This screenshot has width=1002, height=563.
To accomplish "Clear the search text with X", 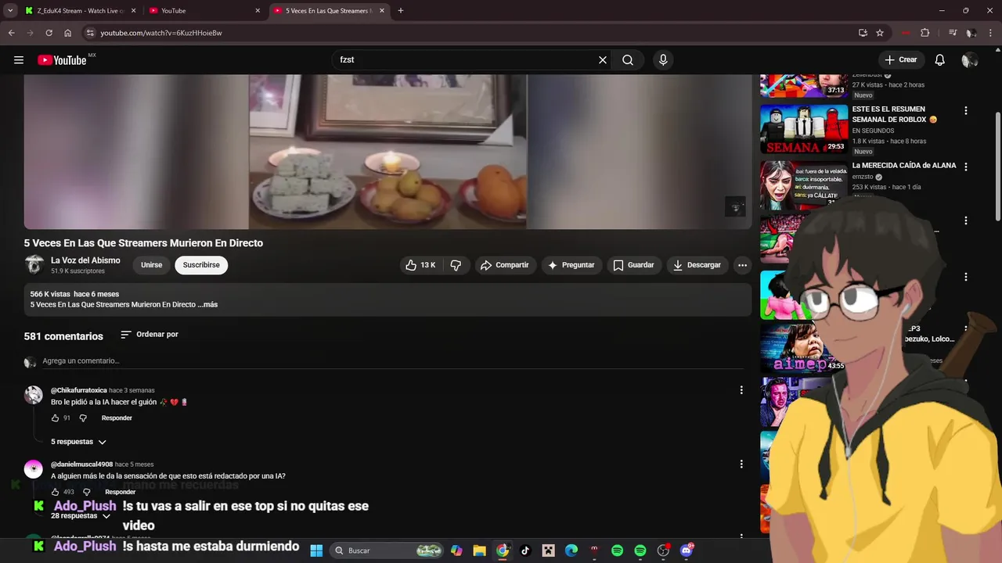I will tap(603, 60).
